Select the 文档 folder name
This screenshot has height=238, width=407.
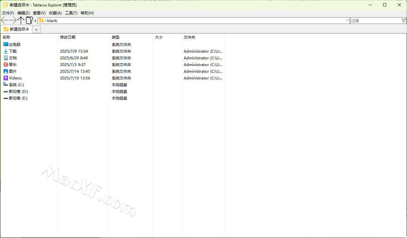13,58
